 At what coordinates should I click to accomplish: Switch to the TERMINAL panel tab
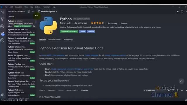pos(85,90)
